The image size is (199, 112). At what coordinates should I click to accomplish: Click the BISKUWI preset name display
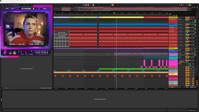point(28,8)
